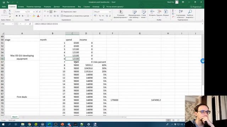The image size is (227, 127).
Task: Open Conditional Formatting (Условное форматирование)
Action: click(x=121, y=14)
